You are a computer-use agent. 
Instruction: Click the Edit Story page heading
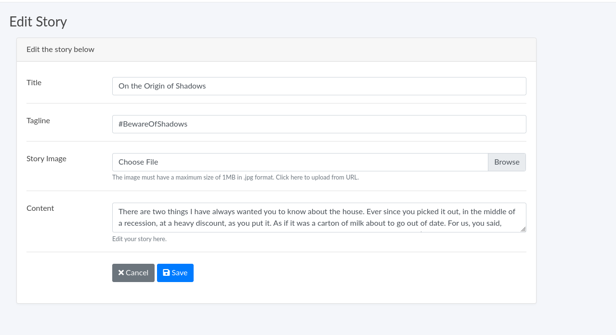[x=38, y=22]
